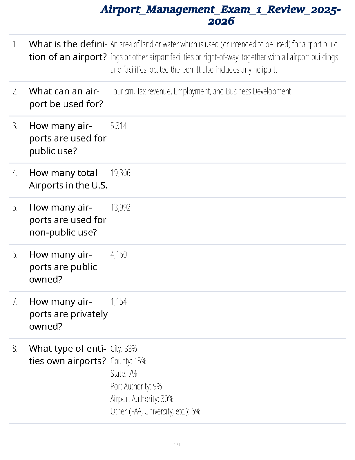Click the answer value 19,306
The width and height of the screenshot is (355, 460).
pyautogui.click(x=120, y=173)
